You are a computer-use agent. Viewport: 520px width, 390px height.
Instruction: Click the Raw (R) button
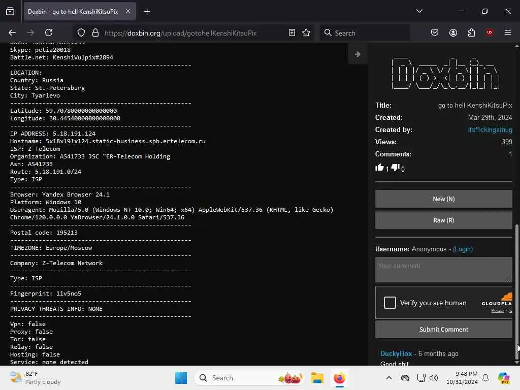coord(443,220)
